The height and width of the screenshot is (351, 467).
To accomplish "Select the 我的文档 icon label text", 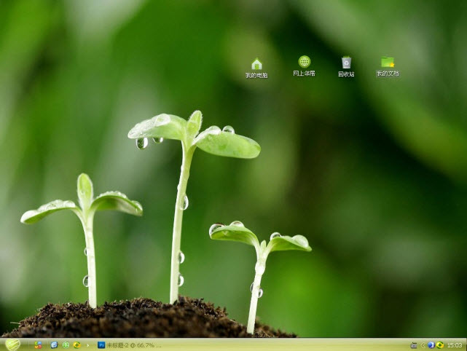I will (388, 74).
